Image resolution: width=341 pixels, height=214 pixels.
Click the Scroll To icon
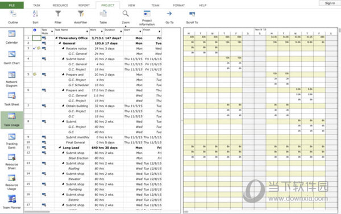tap(192, 14)
